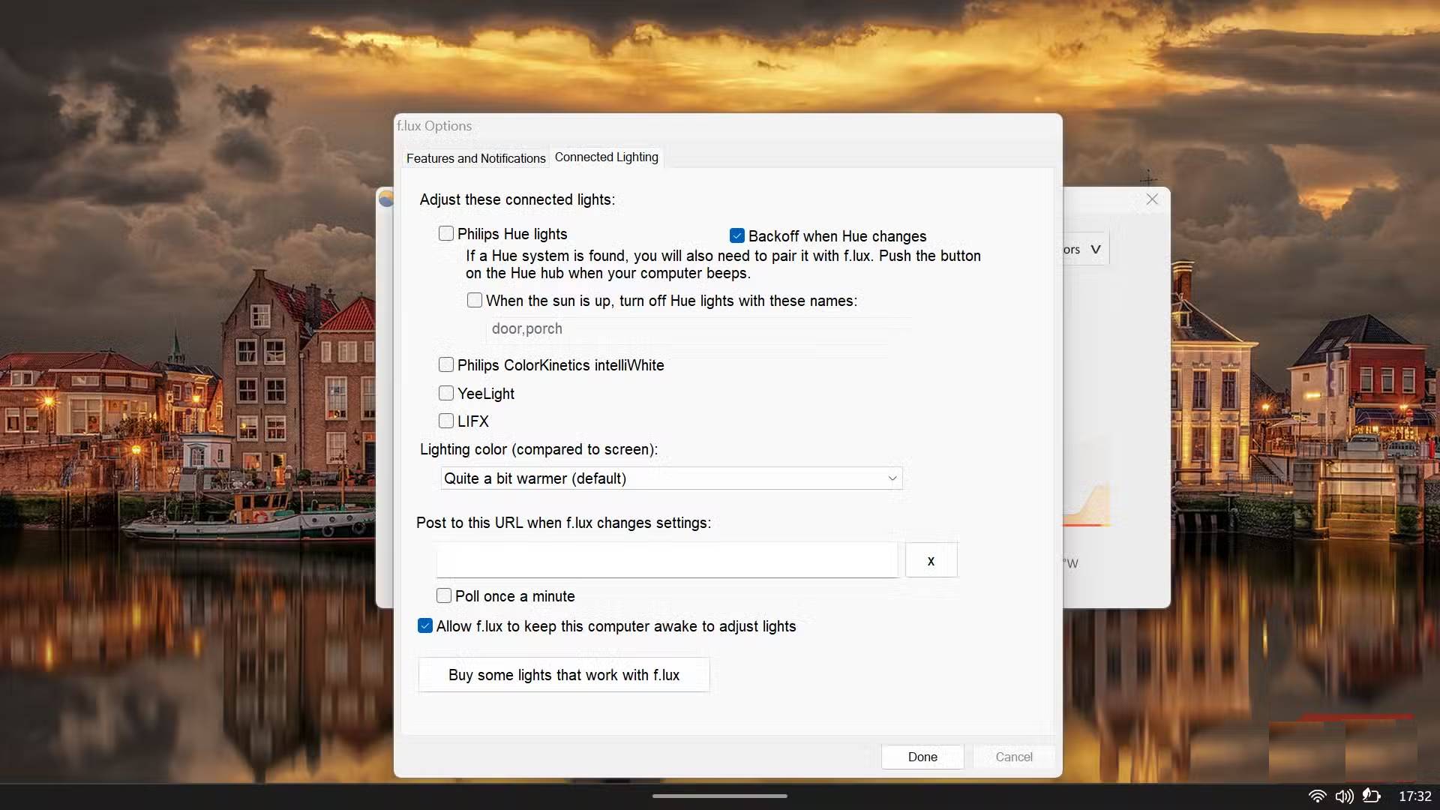Click the Wi-Fi icon in the system tray
The height and width of the screenshot is (810, 1440).
[x=1318, y=796]
